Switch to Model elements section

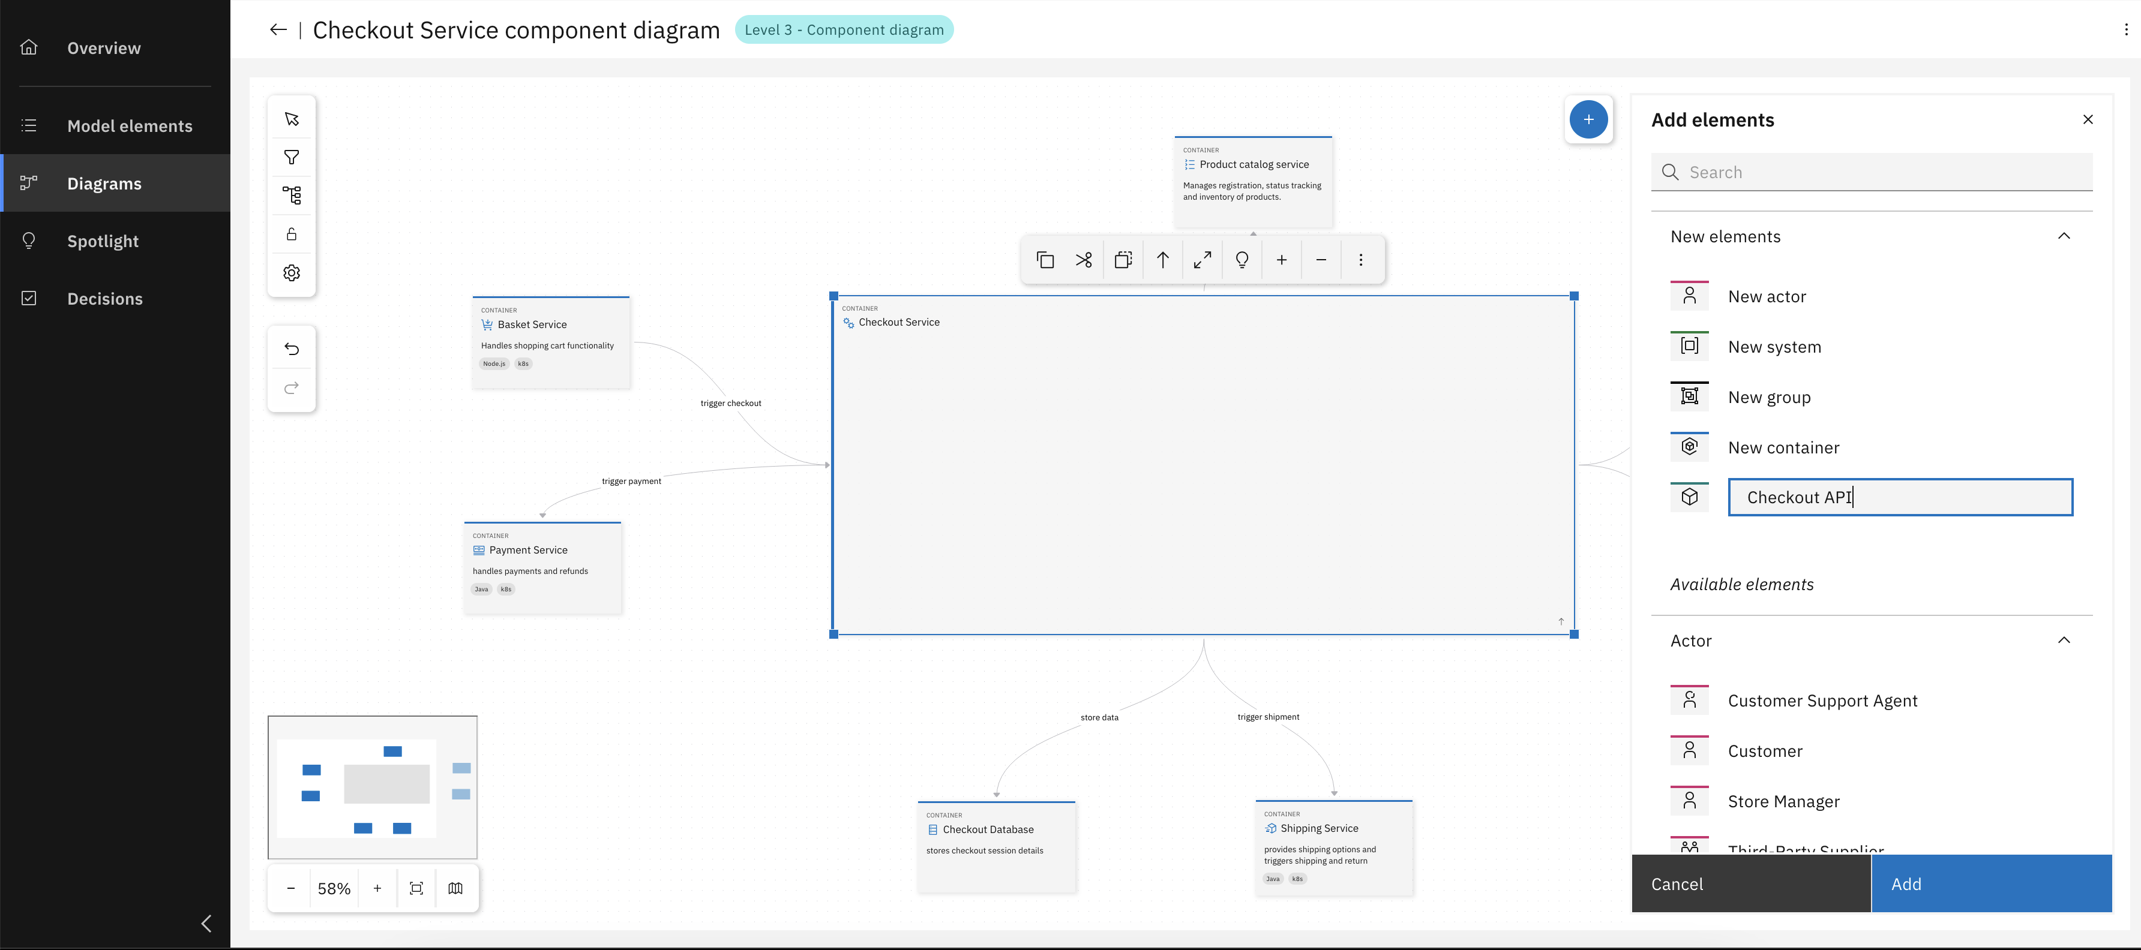[x=130, y=125]
